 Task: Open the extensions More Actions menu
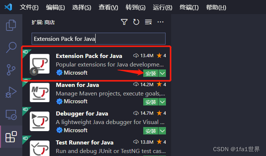coord(160,22)
